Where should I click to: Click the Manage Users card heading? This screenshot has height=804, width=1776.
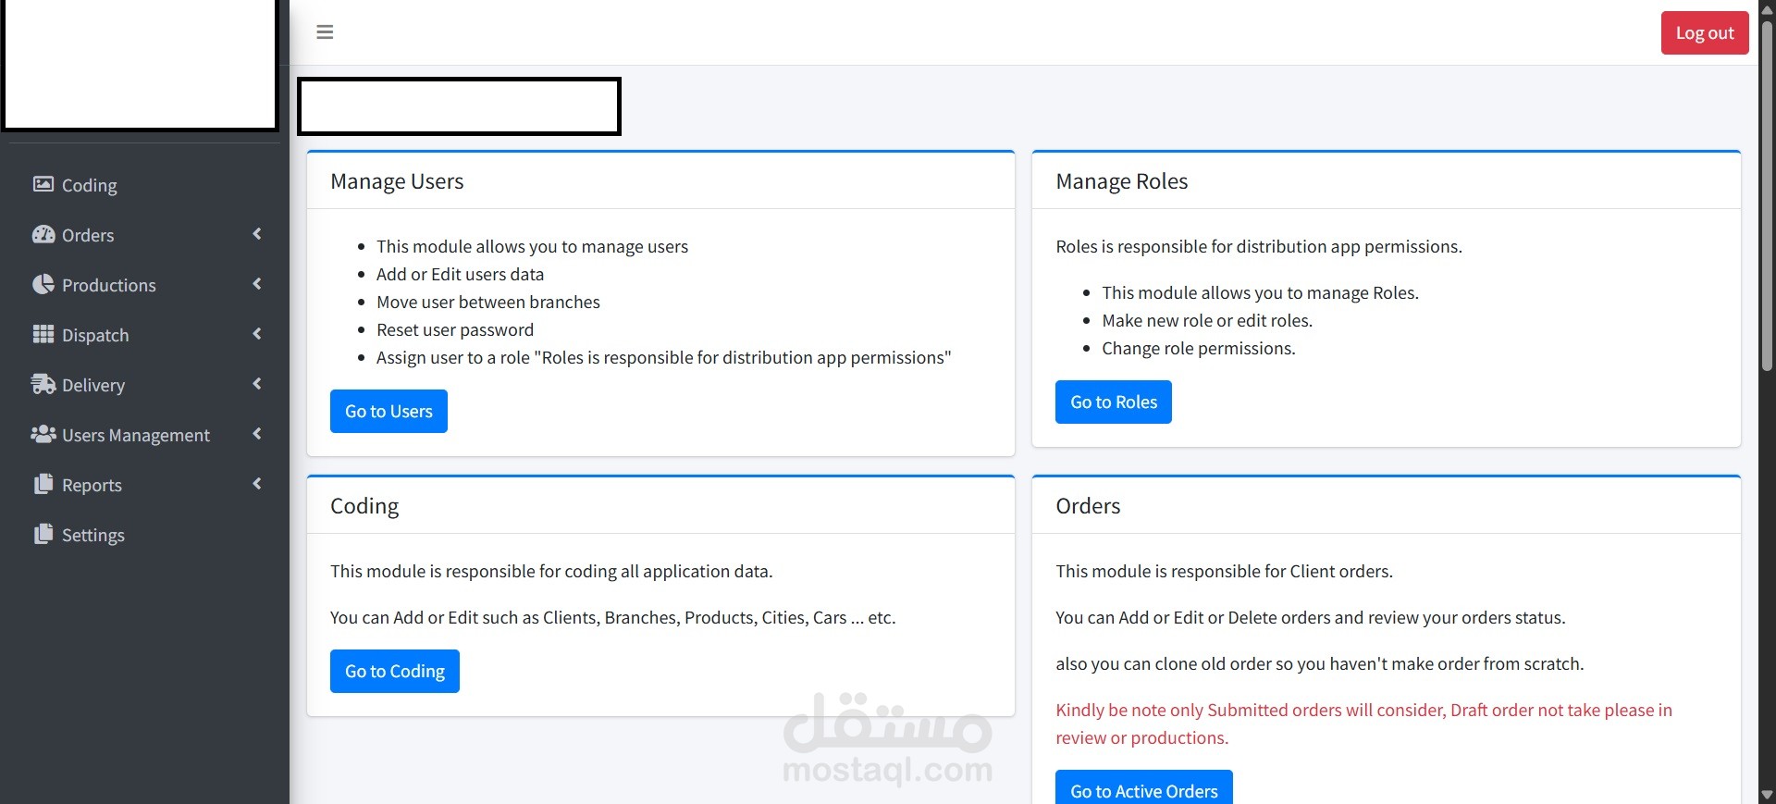[397, 181]
